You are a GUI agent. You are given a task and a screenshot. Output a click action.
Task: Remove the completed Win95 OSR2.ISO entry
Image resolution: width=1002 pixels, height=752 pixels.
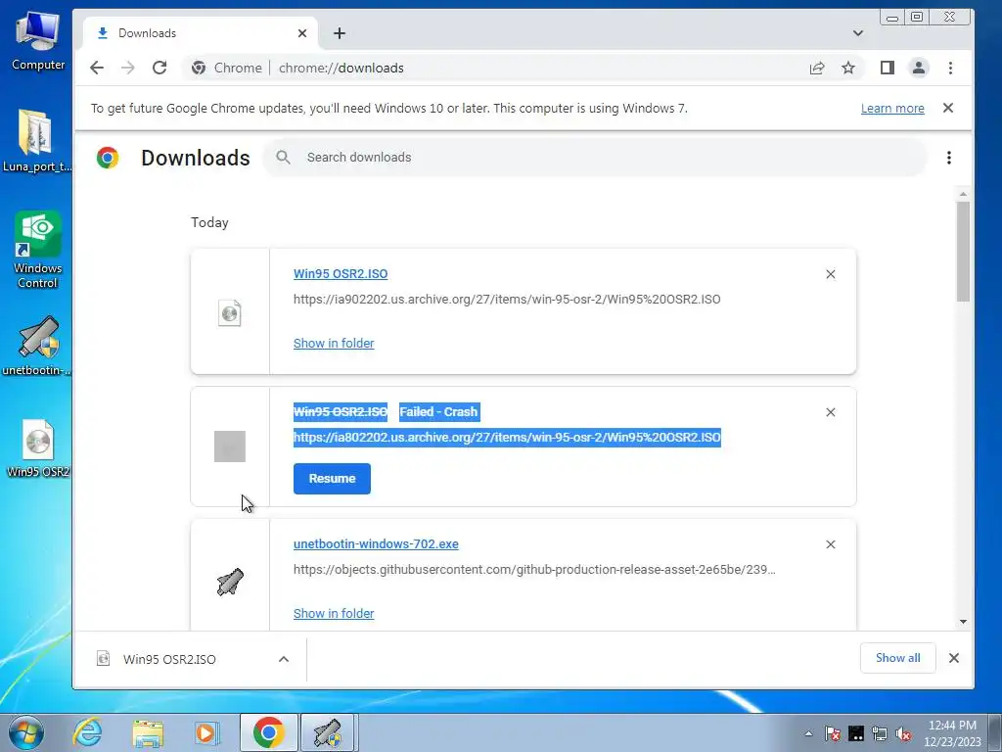pos(830,274)
